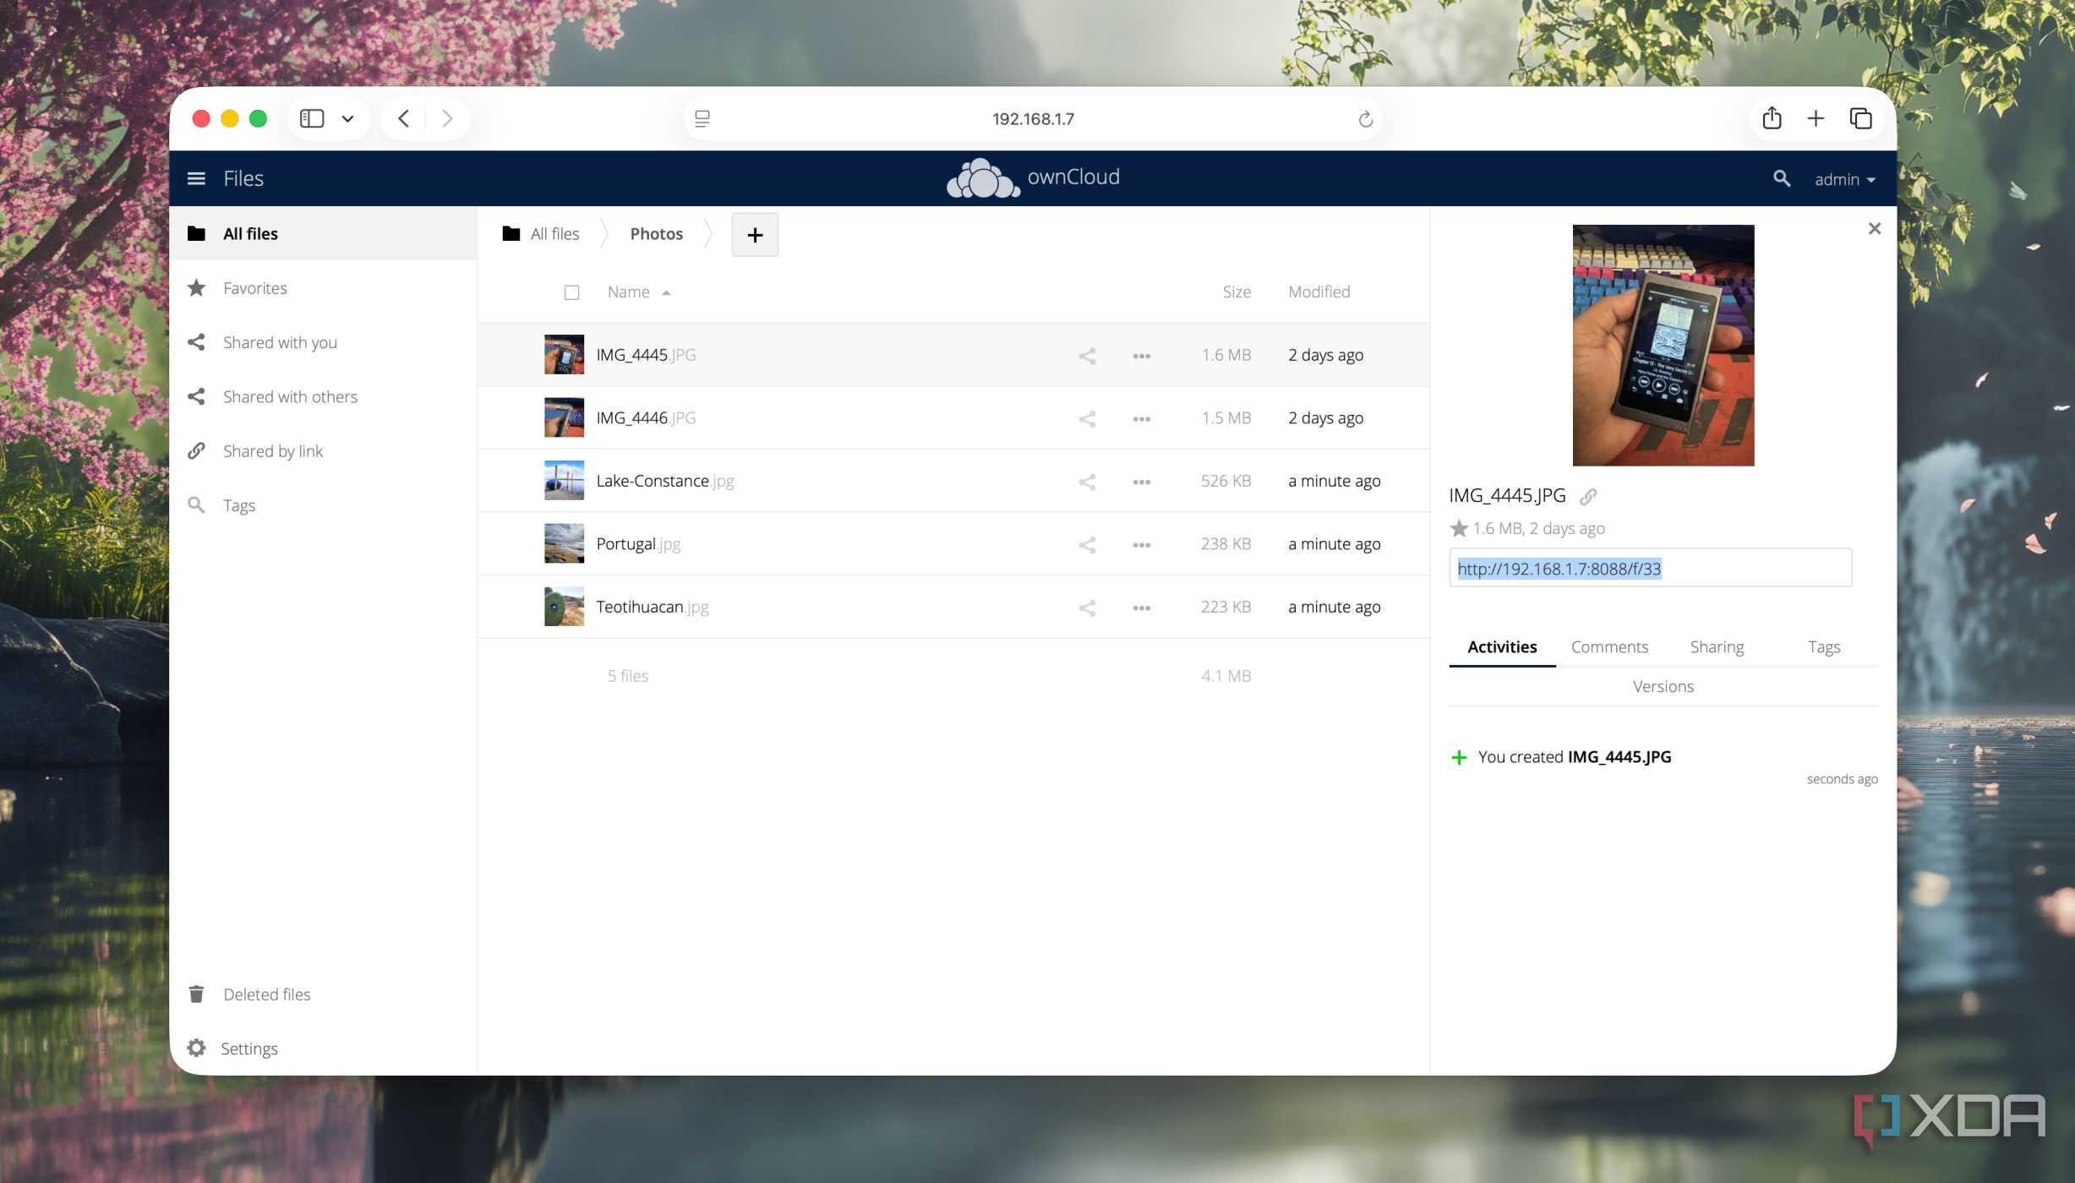Open the Versions tab
The height and width of the screenshot is (1183, 2075).
pyautogui.click(x=1663, y=687)
